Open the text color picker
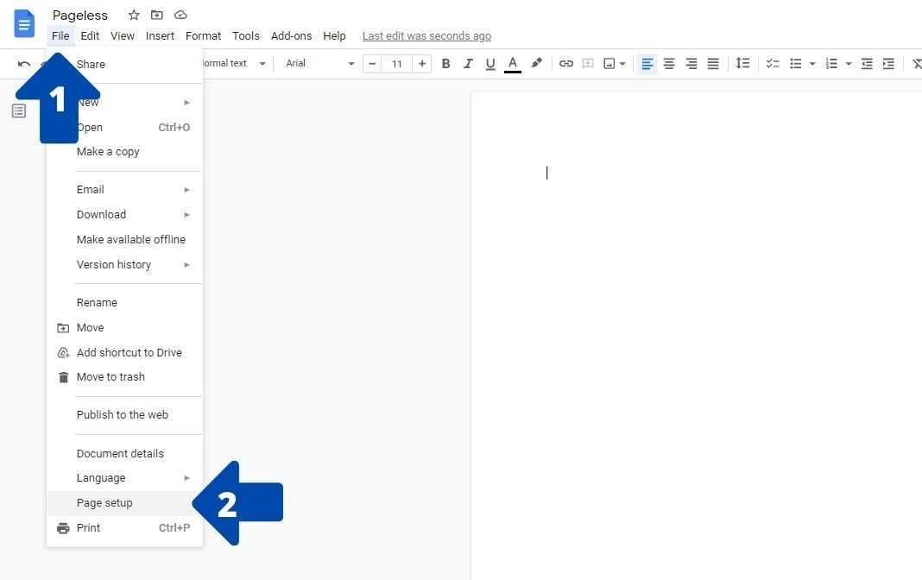Image resolution: width=922 pixels, height=580 pixels. 513,63
